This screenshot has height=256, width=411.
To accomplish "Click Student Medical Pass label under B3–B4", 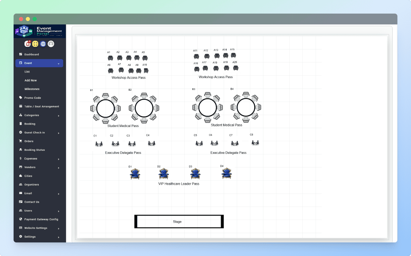I will [x=227, y=125].
